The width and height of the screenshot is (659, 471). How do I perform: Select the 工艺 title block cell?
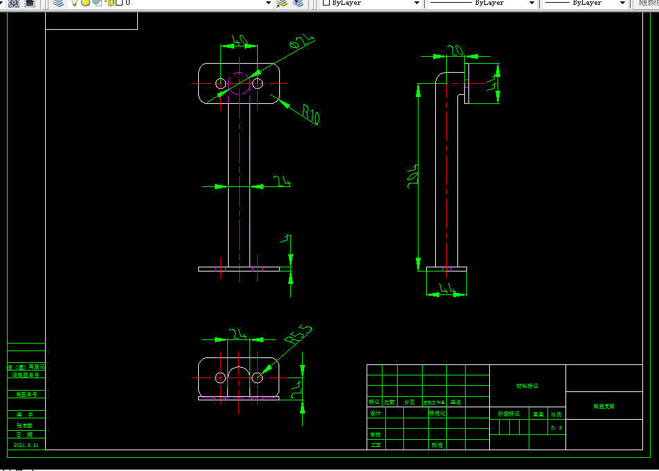(x=376, y=445)
